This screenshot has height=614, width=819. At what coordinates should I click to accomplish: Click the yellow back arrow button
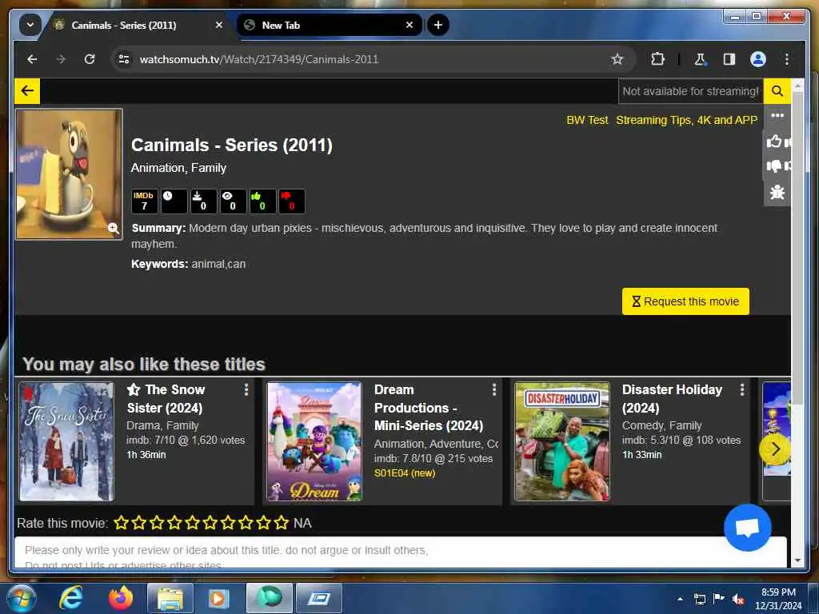[27, 91]
